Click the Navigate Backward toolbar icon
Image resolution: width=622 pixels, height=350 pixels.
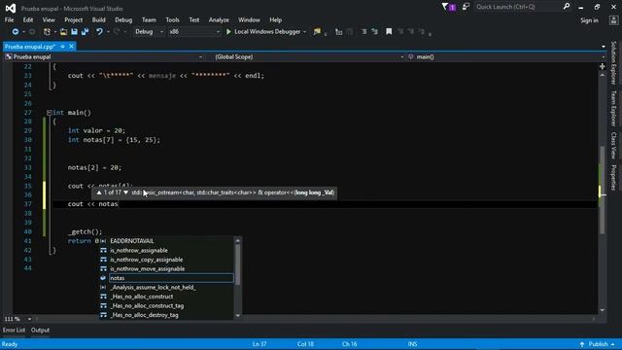[x=16, y=31]
